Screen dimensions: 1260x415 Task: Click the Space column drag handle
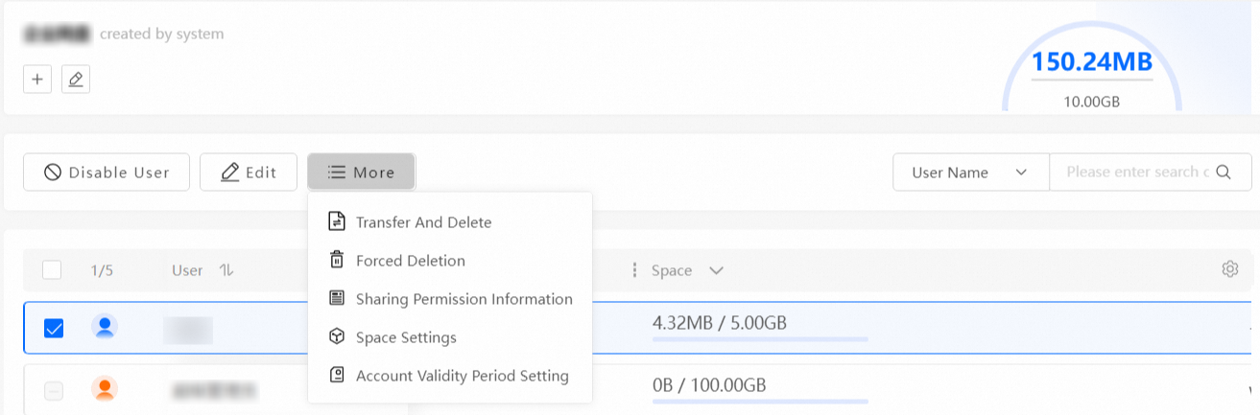pyautogui.click(x=634, y=270)
